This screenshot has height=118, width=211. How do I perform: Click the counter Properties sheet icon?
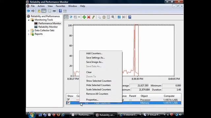click(x=108, y=17)
